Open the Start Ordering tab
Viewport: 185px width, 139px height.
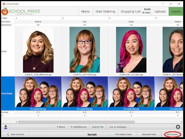pos(105,12)
